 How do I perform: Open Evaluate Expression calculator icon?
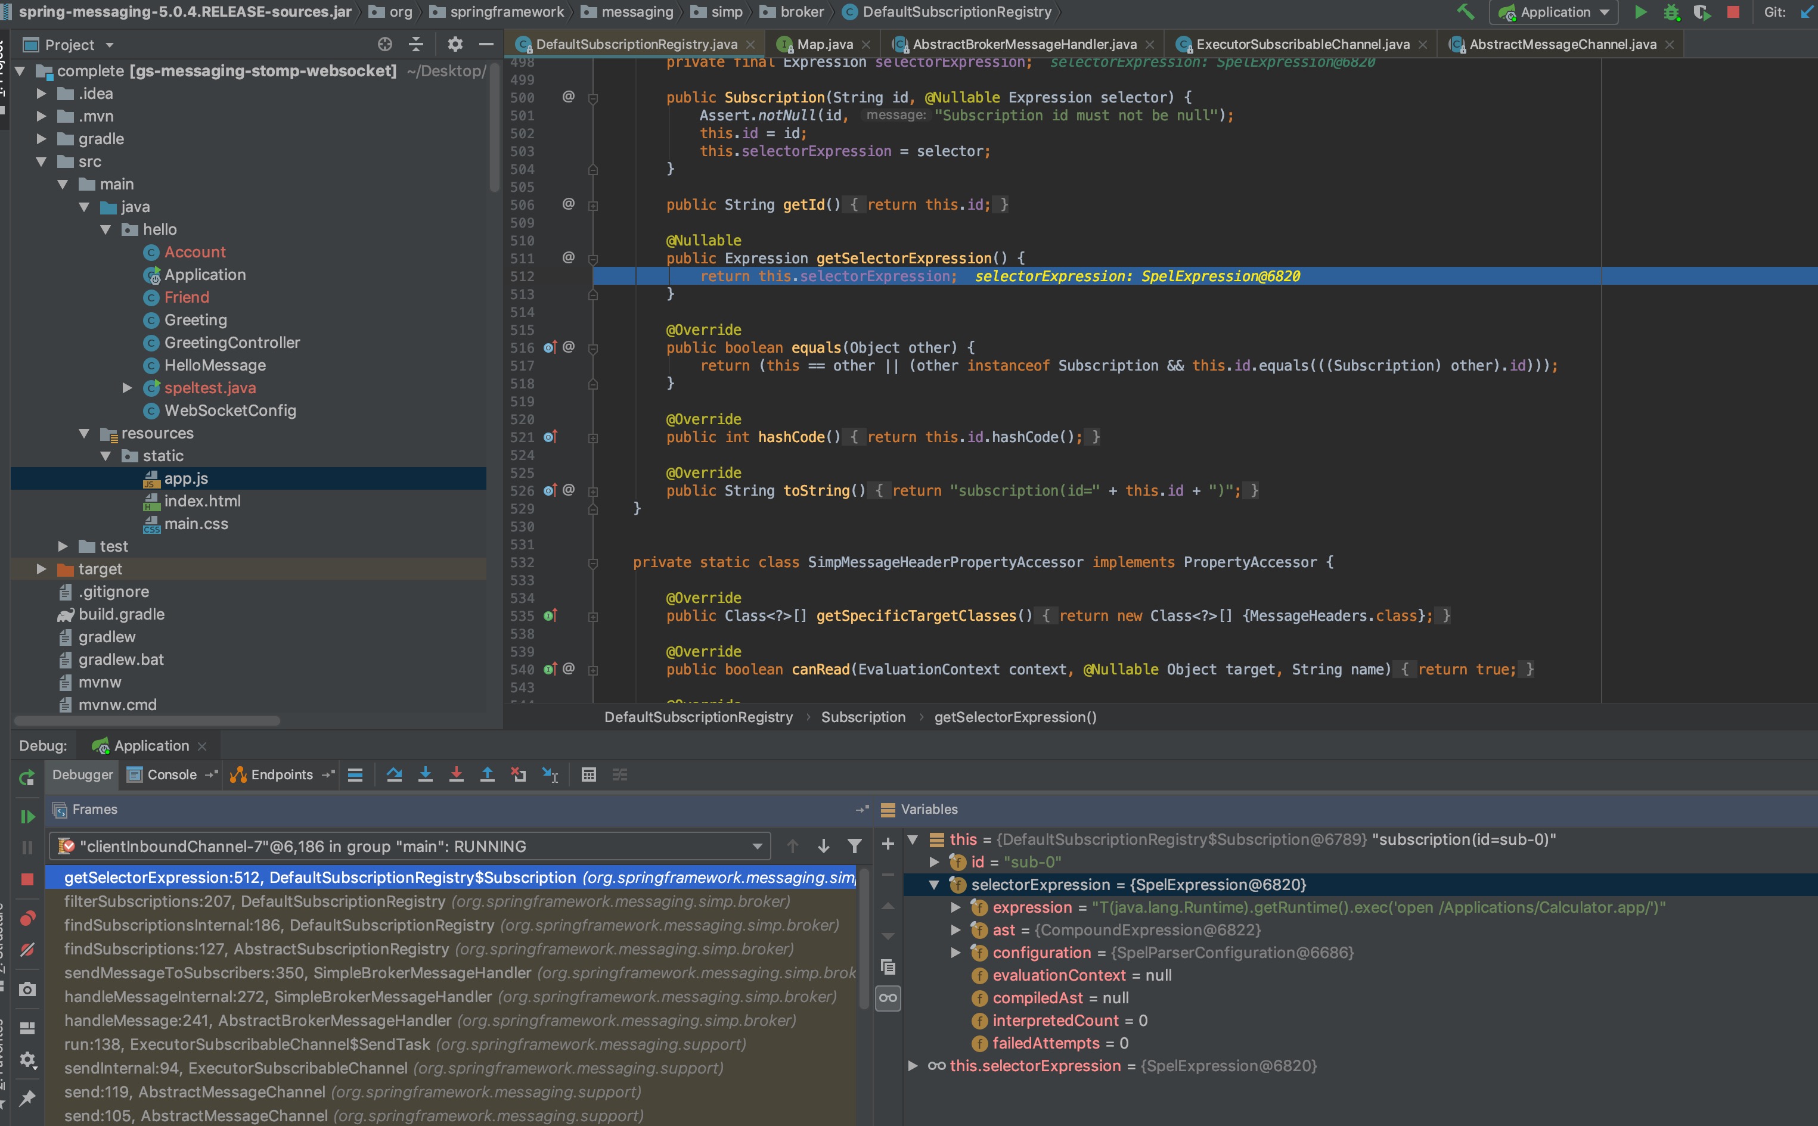[x=589, y=774]
